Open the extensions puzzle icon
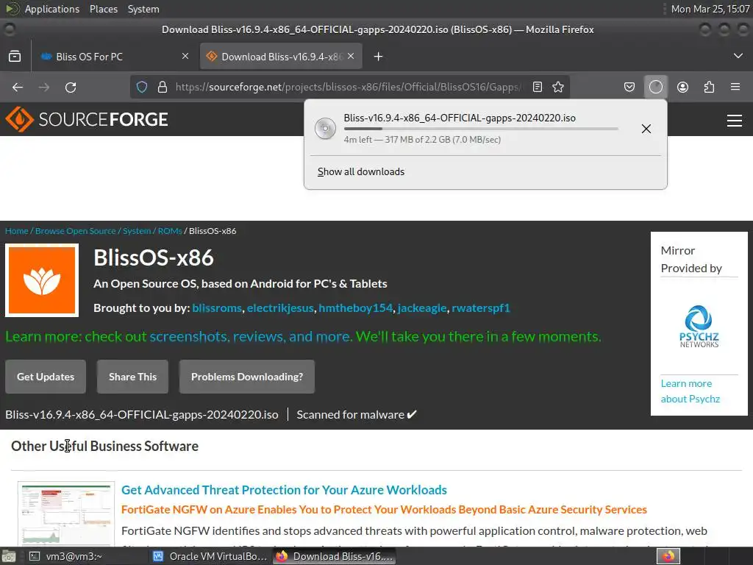The height and width of the screenshot is (565, 753). coord(709,87)
